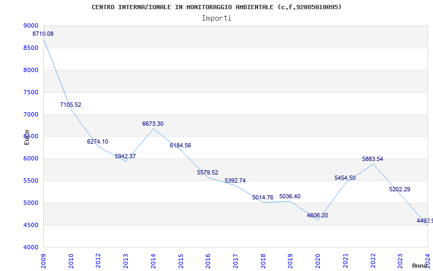Select the 5579.52 data label
Screen dimensions: 433x271
coord(208,172)
